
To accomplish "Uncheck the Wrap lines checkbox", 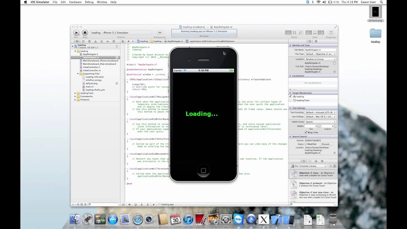I will click(306, 132).
